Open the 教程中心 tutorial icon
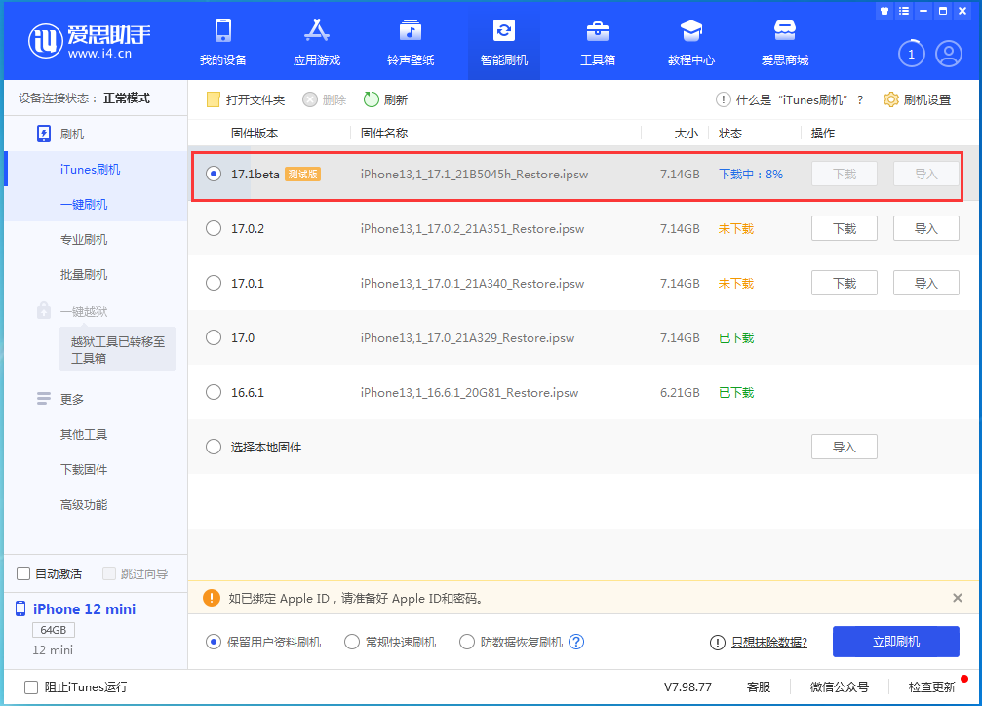982x706 pixels. [x=690, y=30]
